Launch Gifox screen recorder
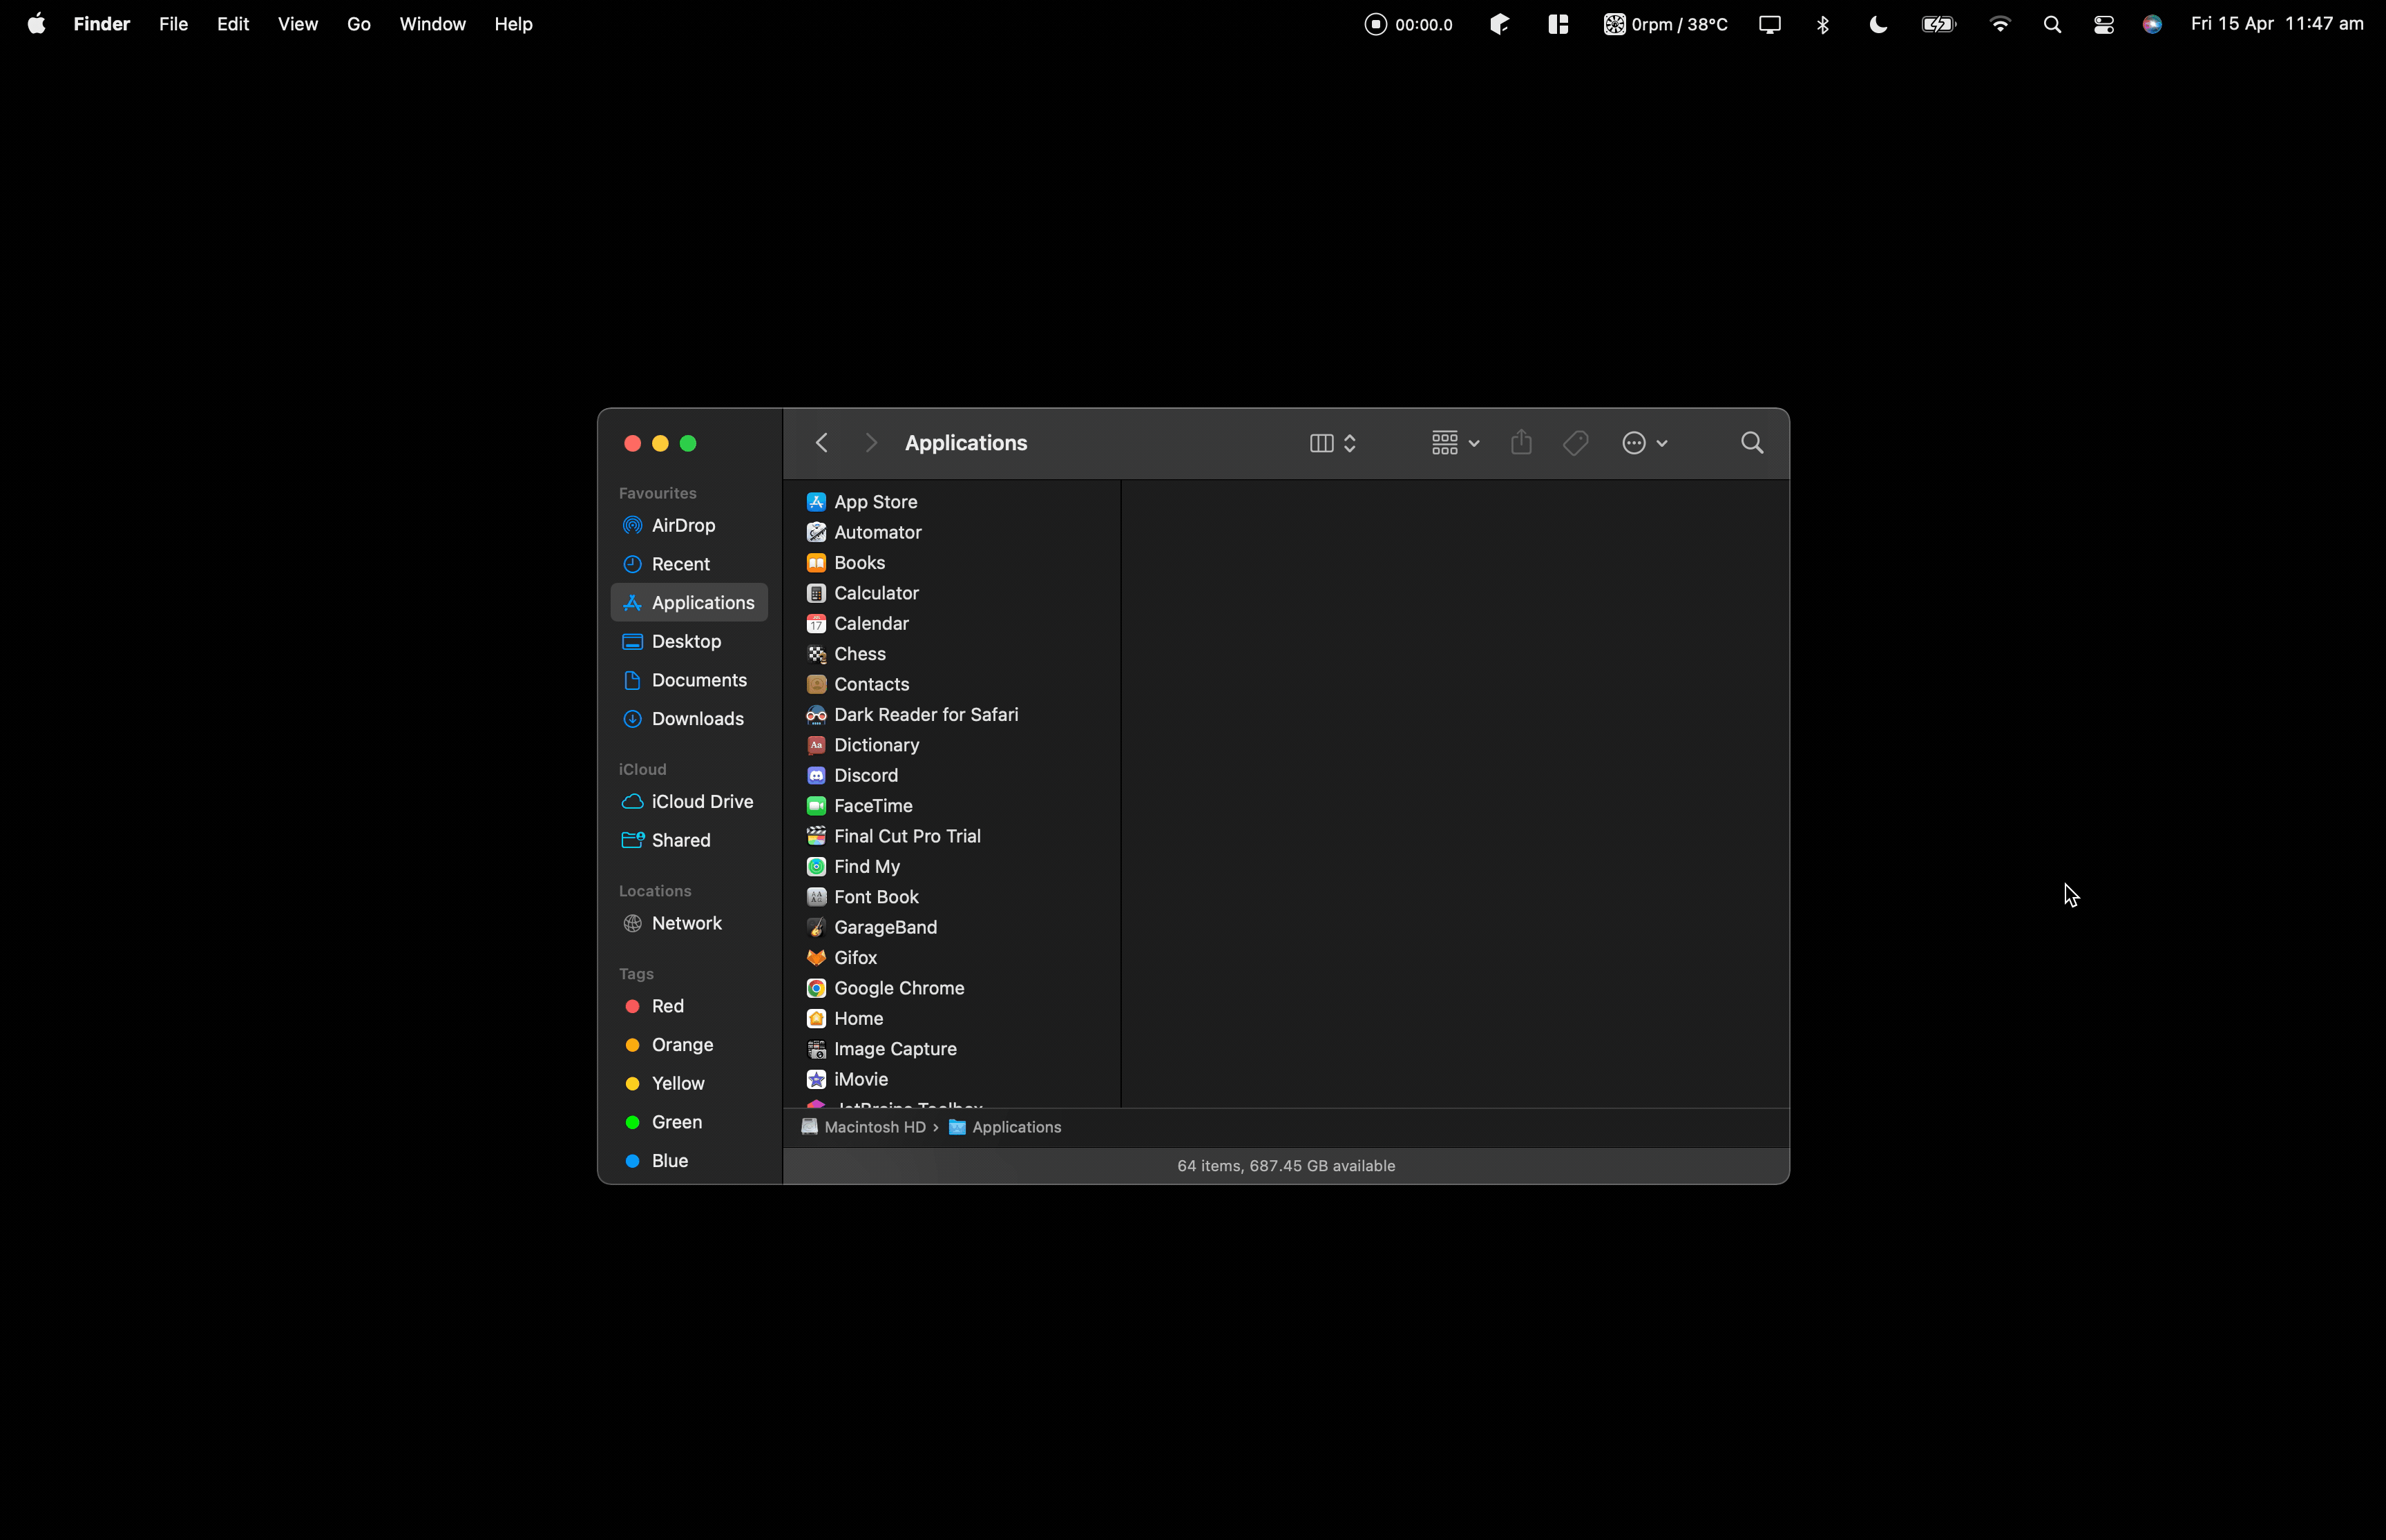The image size is (2386, 1540). click(854, 956)
